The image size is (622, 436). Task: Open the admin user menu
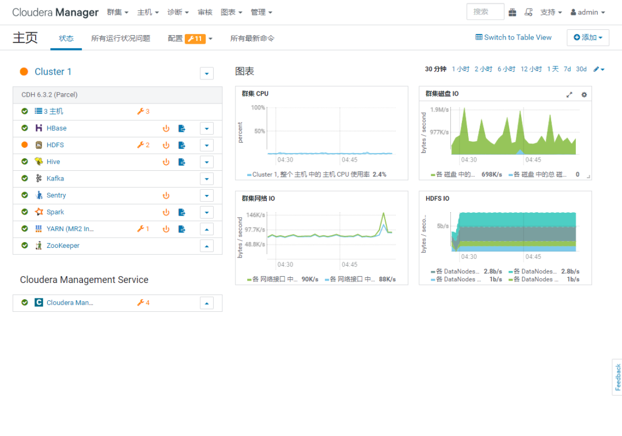click(x=587, y=12)
